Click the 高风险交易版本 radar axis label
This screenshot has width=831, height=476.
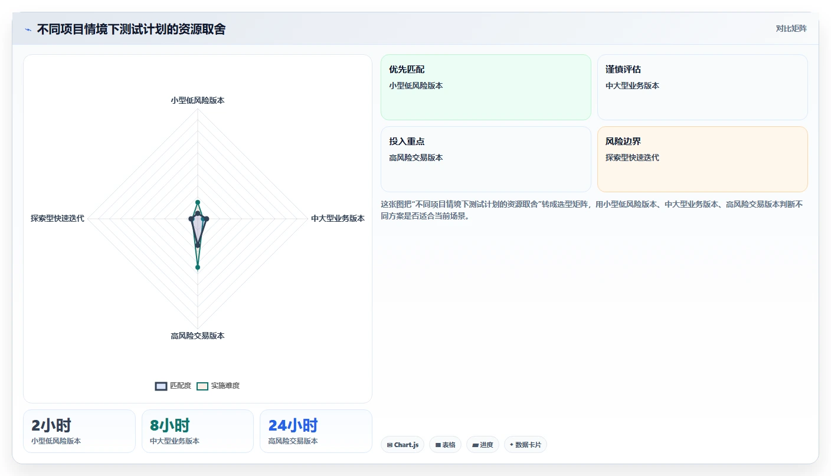(x=198, y=336)
